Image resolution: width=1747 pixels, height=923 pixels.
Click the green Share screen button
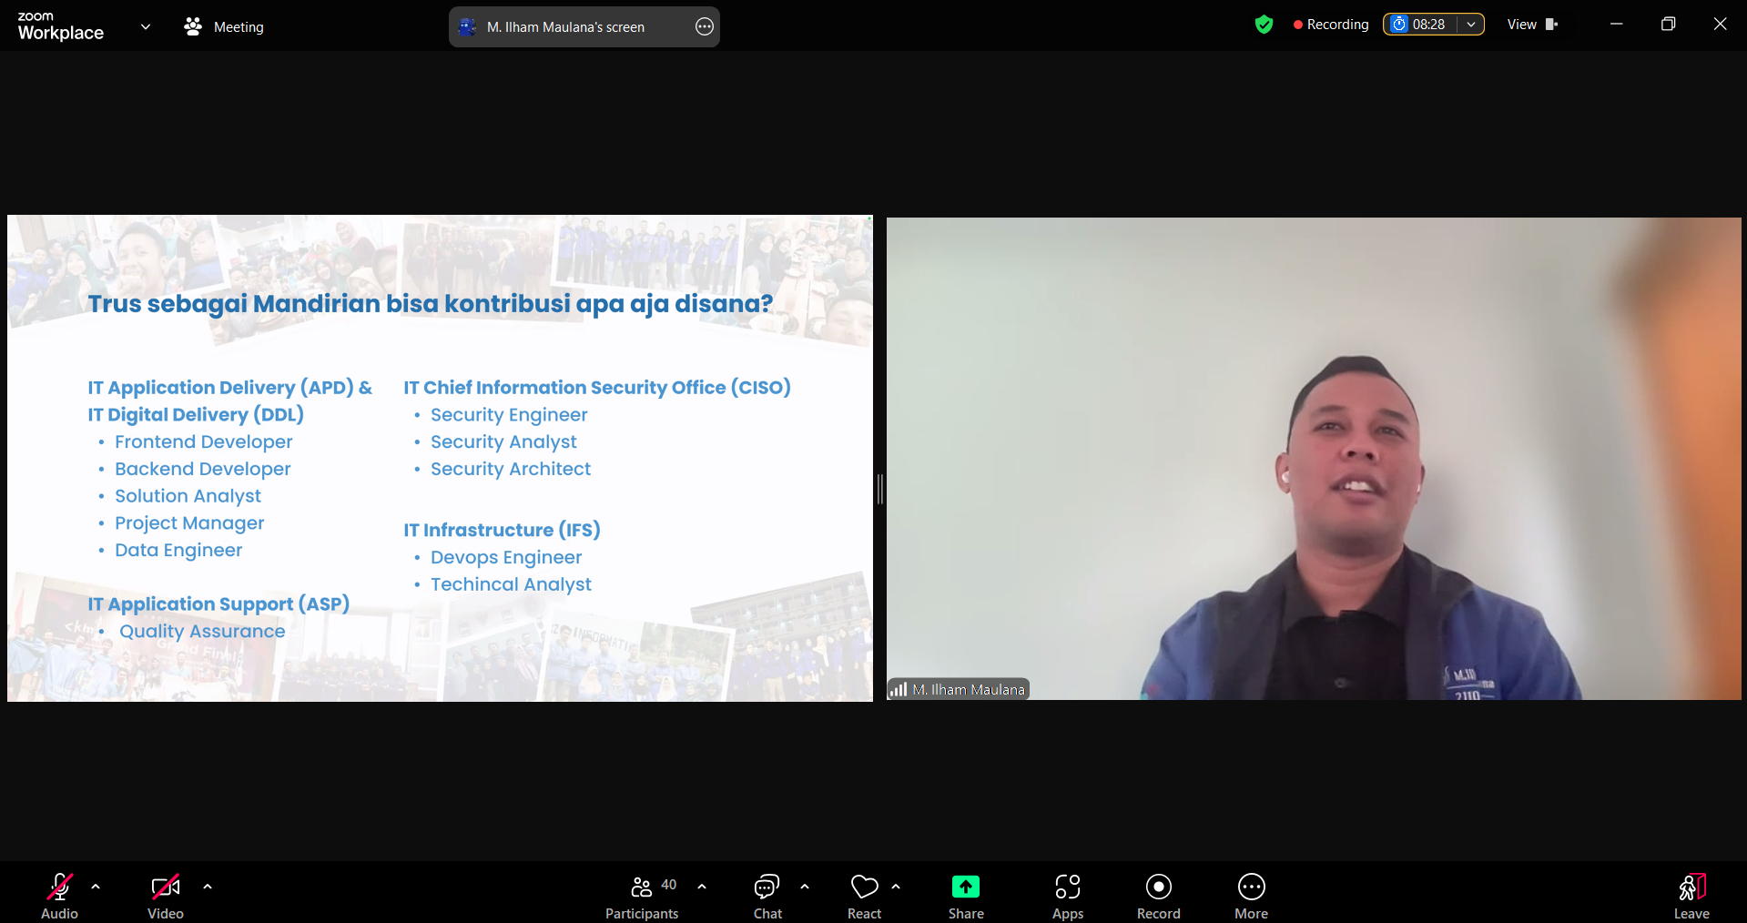coord(966,896)
